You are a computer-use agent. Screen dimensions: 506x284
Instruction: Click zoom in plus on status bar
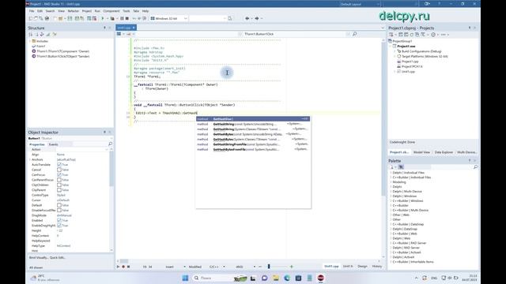click(292, 267)
